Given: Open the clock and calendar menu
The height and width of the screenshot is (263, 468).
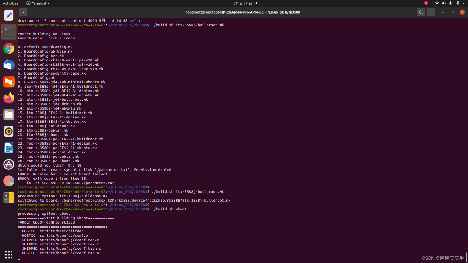Looking at the screenshot, I should click(x=243, y=3).
